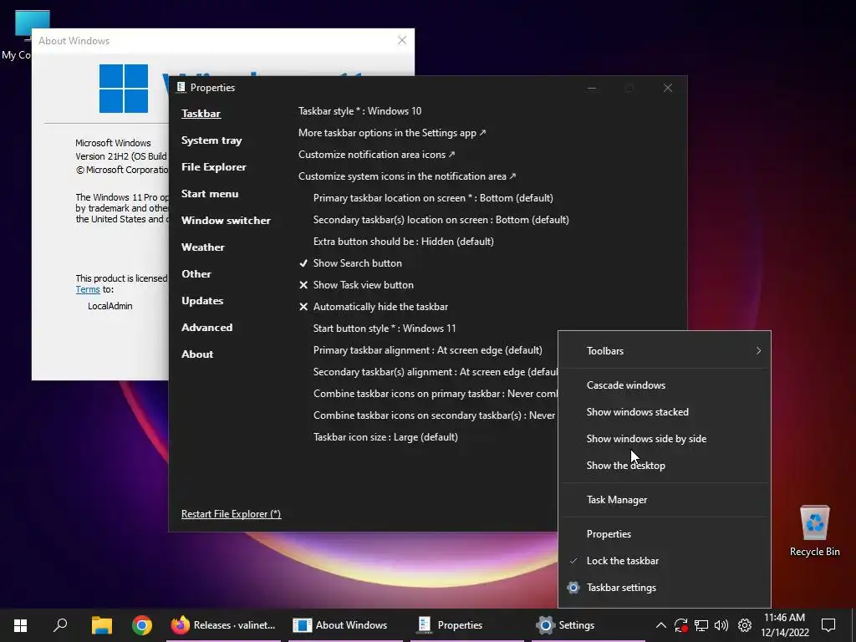Choose Show windows side by side
This screenshot has height=642, width=856.
pyautogui.click(x=665, y=438)
